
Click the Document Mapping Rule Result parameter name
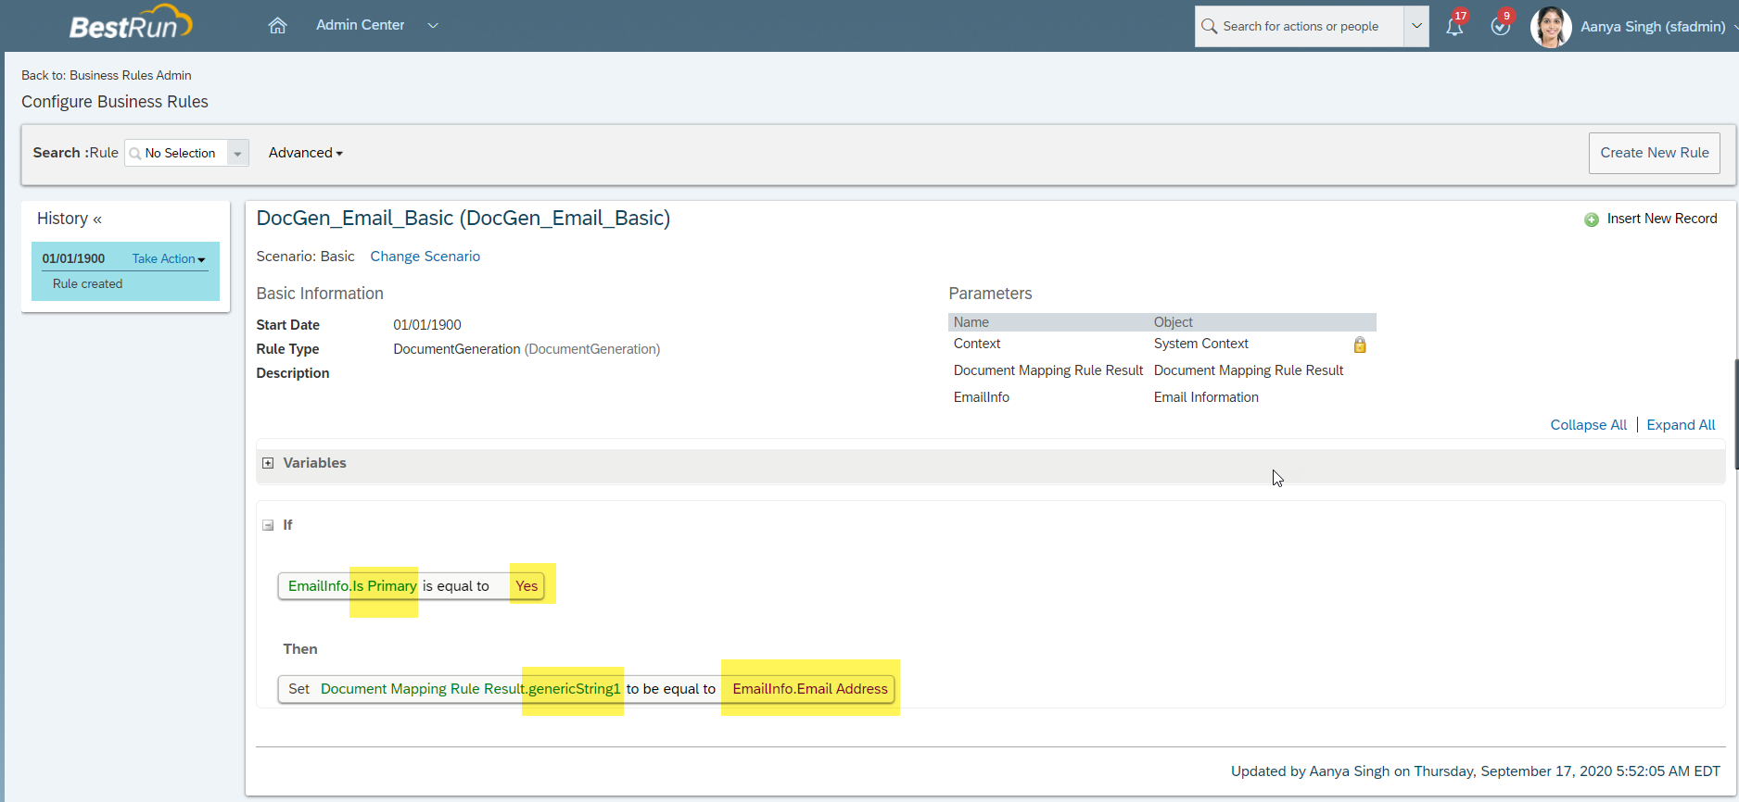(1047, 370)
